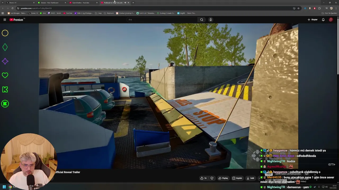Screen dimensions: 339x190
Task: Click NightwingTR's chat message 'kudüs'
Action: [x=291, y=161]
